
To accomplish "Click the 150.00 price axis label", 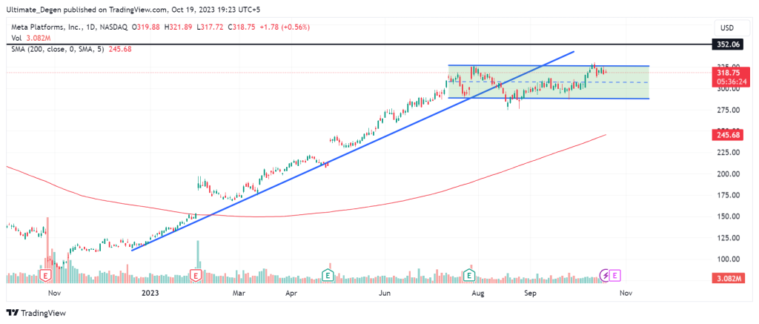I will click(728, 216).
